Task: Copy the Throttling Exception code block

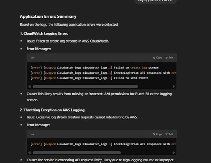Action: coord(157,134)
